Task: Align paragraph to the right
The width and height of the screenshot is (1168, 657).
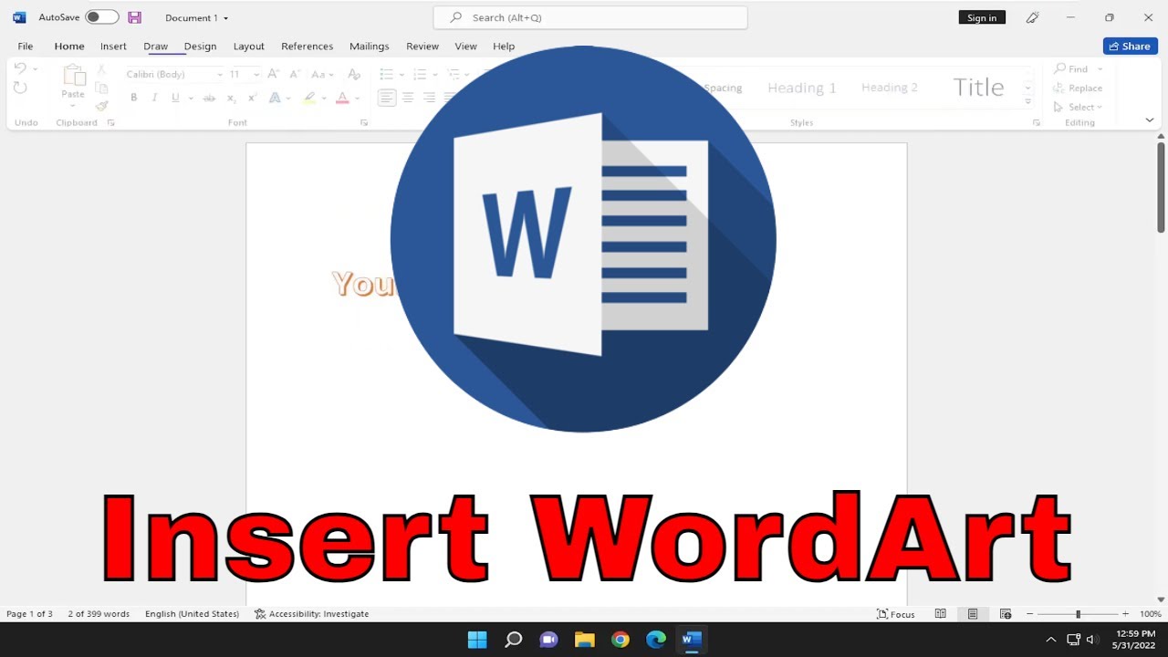Action: point(429,98)
